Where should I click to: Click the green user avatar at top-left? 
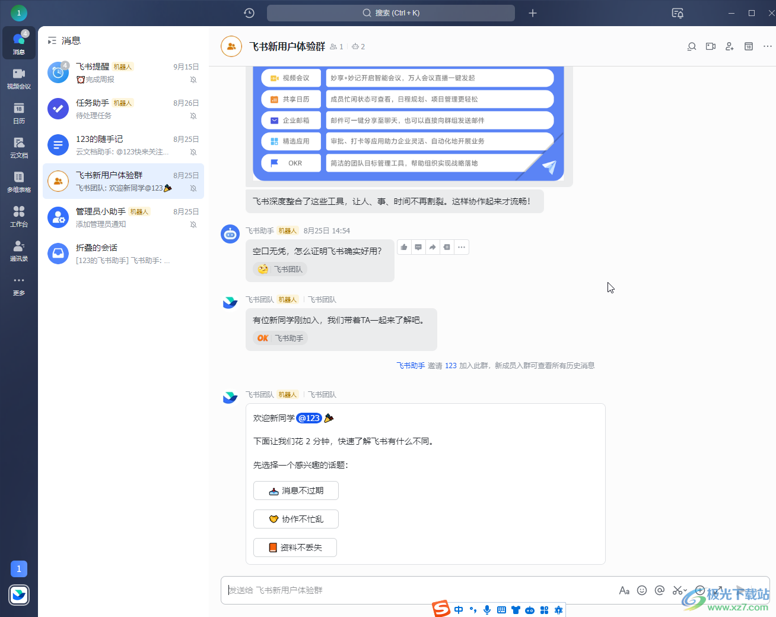19,12
